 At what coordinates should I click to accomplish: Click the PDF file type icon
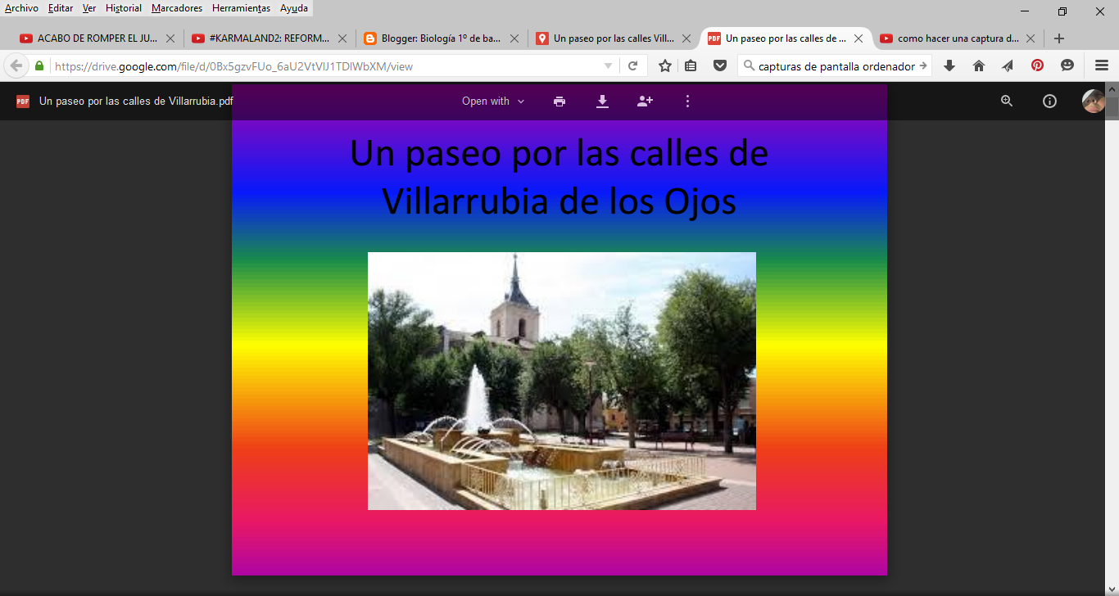click(x=23, y=102)
